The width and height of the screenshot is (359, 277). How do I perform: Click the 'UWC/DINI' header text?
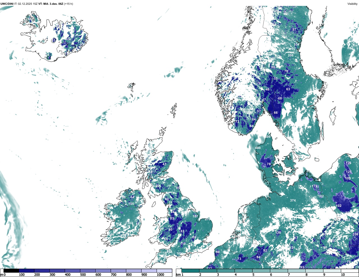[x=7, y=4]
